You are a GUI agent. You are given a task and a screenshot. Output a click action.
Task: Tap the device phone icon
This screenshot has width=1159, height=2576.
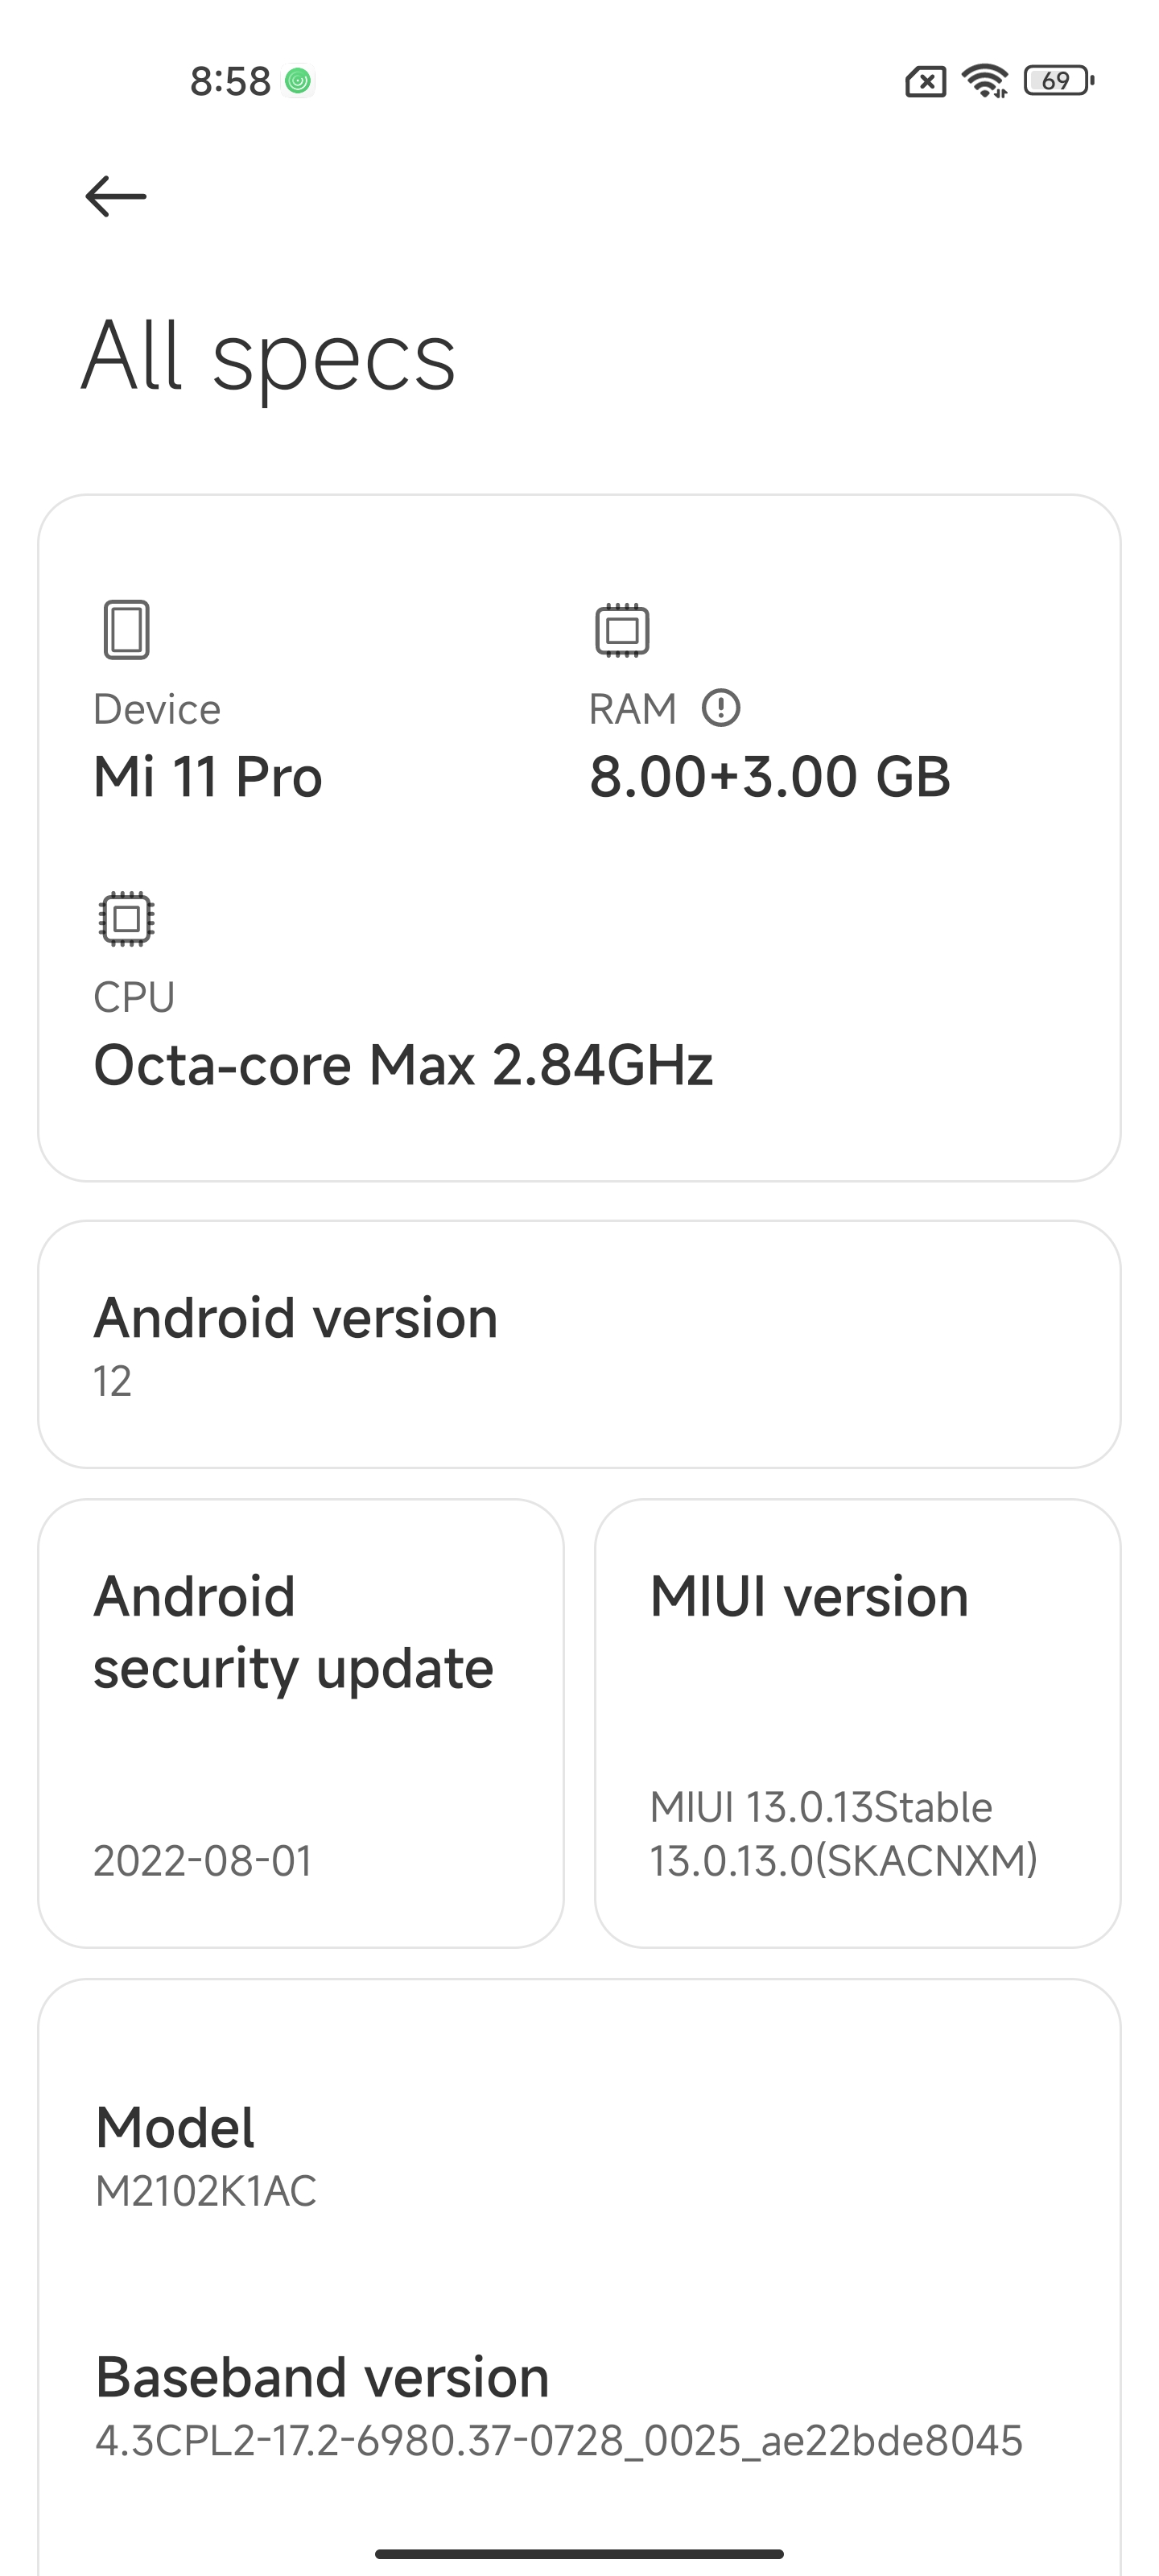127,629
